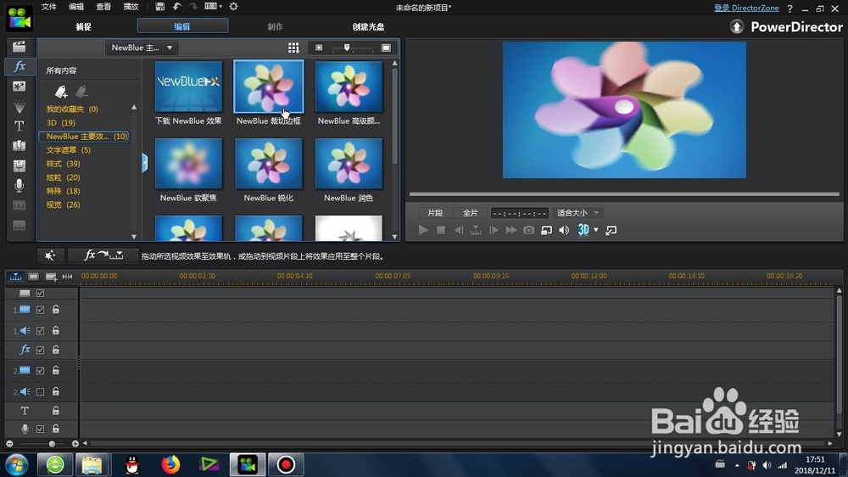Undock the preview window icon
Screen dimensions: 848x477
coord(611,230)
